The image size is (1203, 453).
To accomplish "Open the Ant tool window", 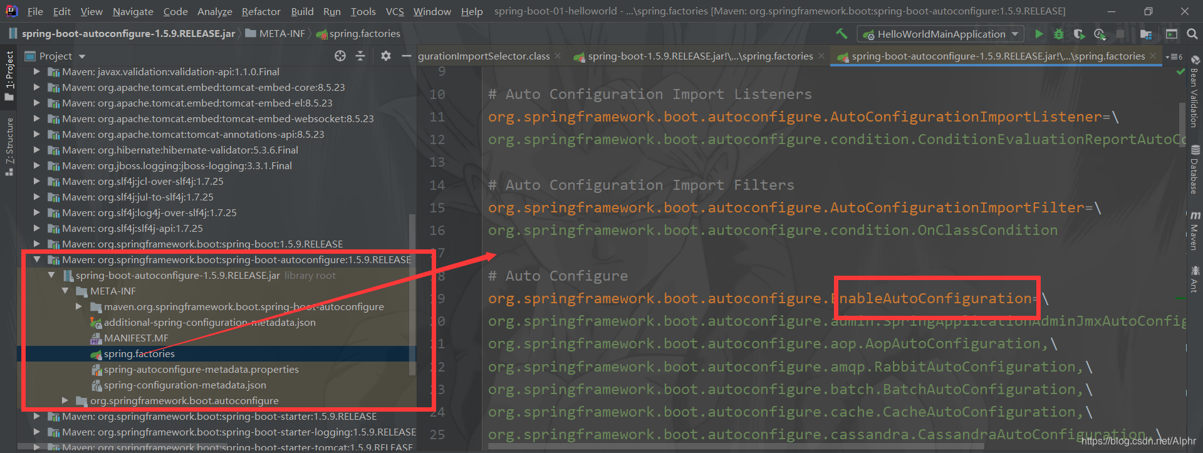I will (1194, 279).
